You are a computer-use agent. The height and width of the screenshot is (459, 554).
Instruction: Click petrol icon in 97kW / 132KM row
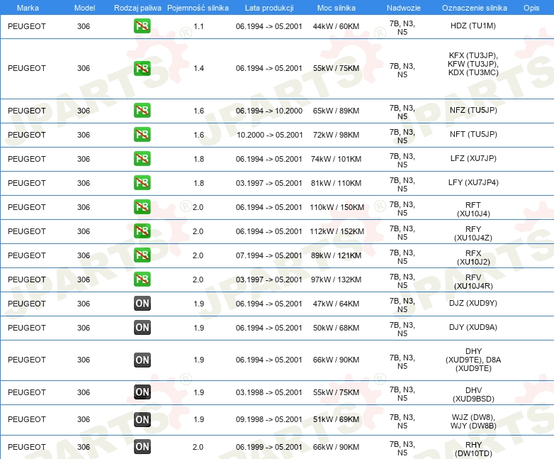pyautogui.click(x=142, y=280)
